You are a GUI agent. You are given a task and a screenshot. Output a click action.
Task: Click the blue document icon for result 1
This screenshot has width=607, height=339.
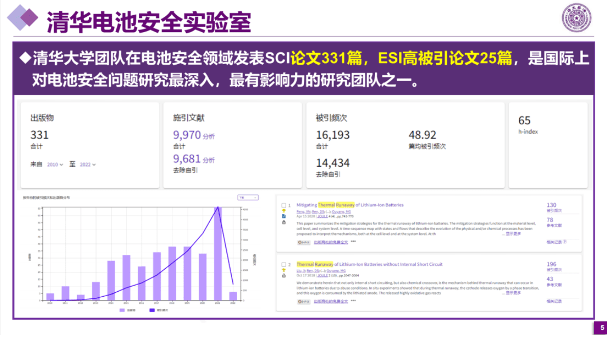[x=284, y=216]
